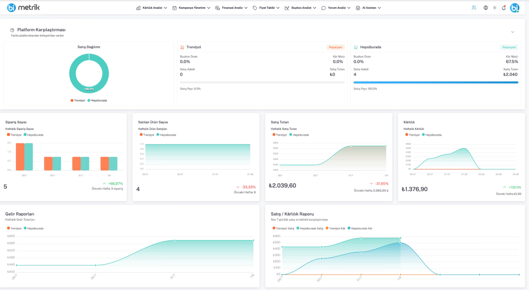Toggle Hepsiburada legend in the Sipariş Sayısı chart
Image resolution: width=529 pixels, height=290 pixels.
point(33,135)
